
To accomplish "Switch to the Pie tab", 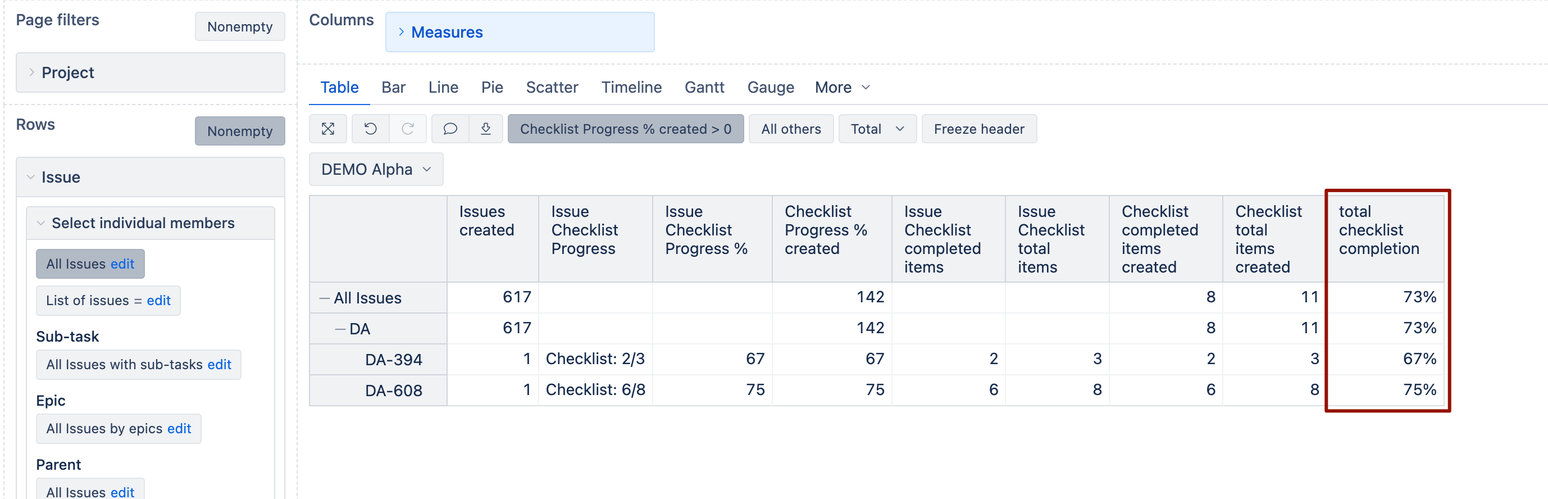I will pyautogui.click(x=492, y=87).
